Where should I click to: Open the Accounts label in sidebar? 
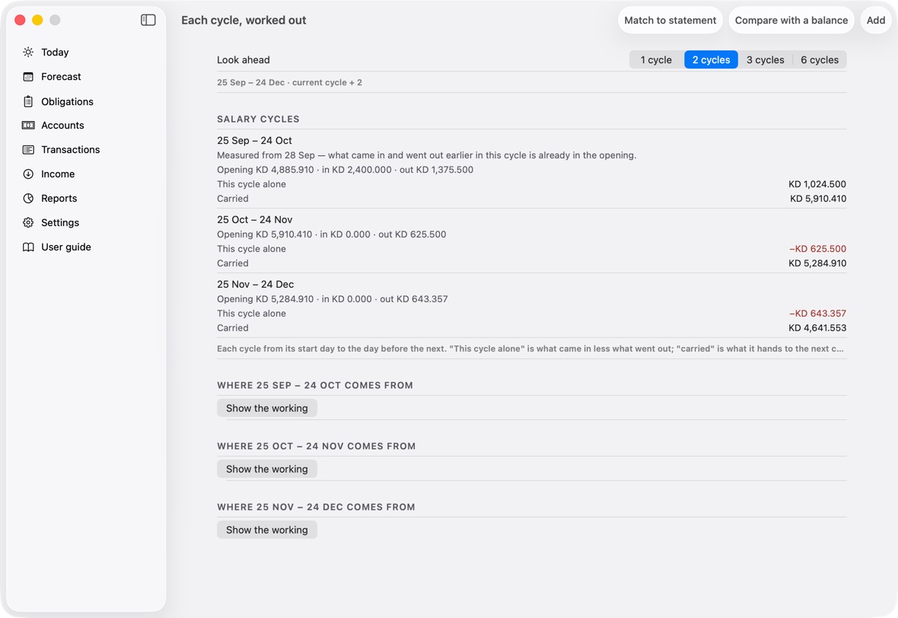tap(62, 126)
